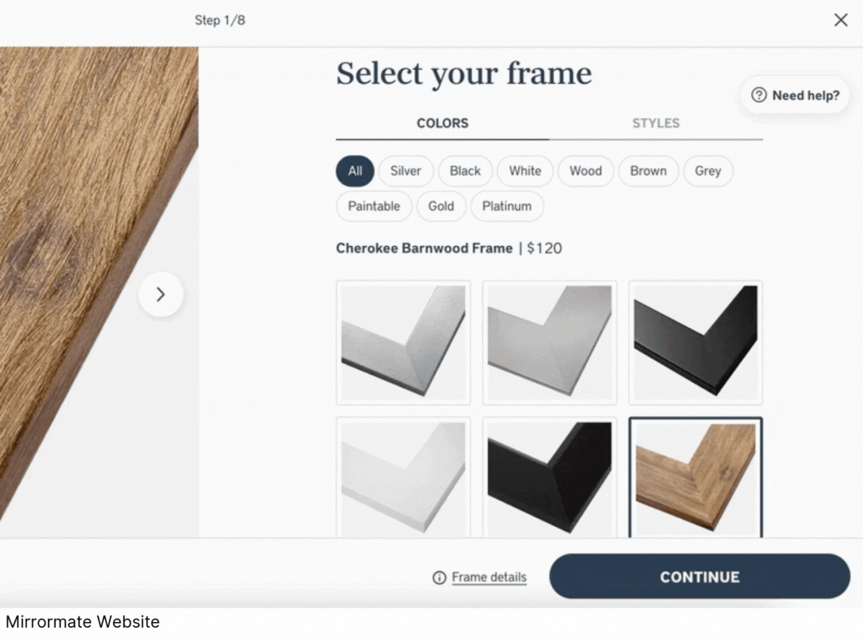863x639 pixels.
Task: Select the glossy black frame thumbnail in top row
Action: [695, 343]
